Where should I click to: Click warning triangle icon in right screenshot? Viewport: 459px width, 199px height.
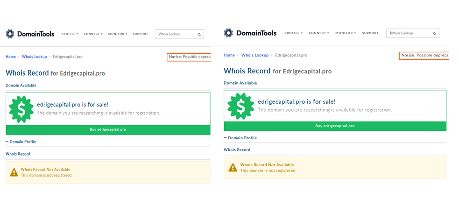pos(233,167)
